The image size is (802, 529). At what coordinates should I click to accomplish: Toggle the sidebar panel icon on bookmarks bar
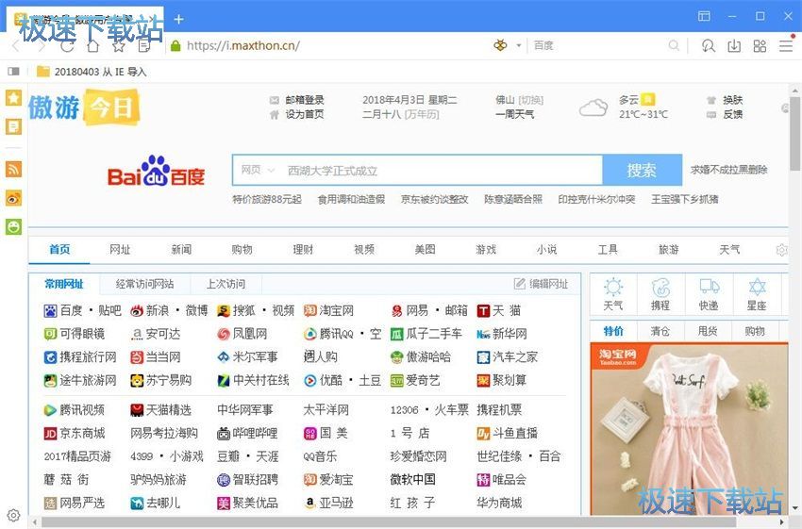pyautogui.click(x=13, y=72)
